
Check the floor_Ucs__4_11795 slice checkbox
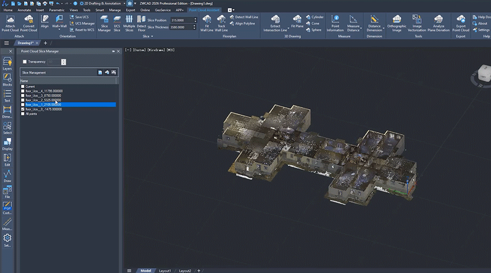point(22,91)
